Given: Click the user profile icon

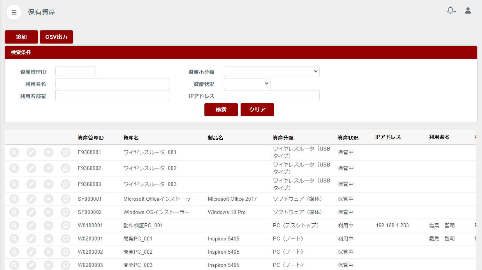Looking at the screenshot, I should tap(468, 11).
